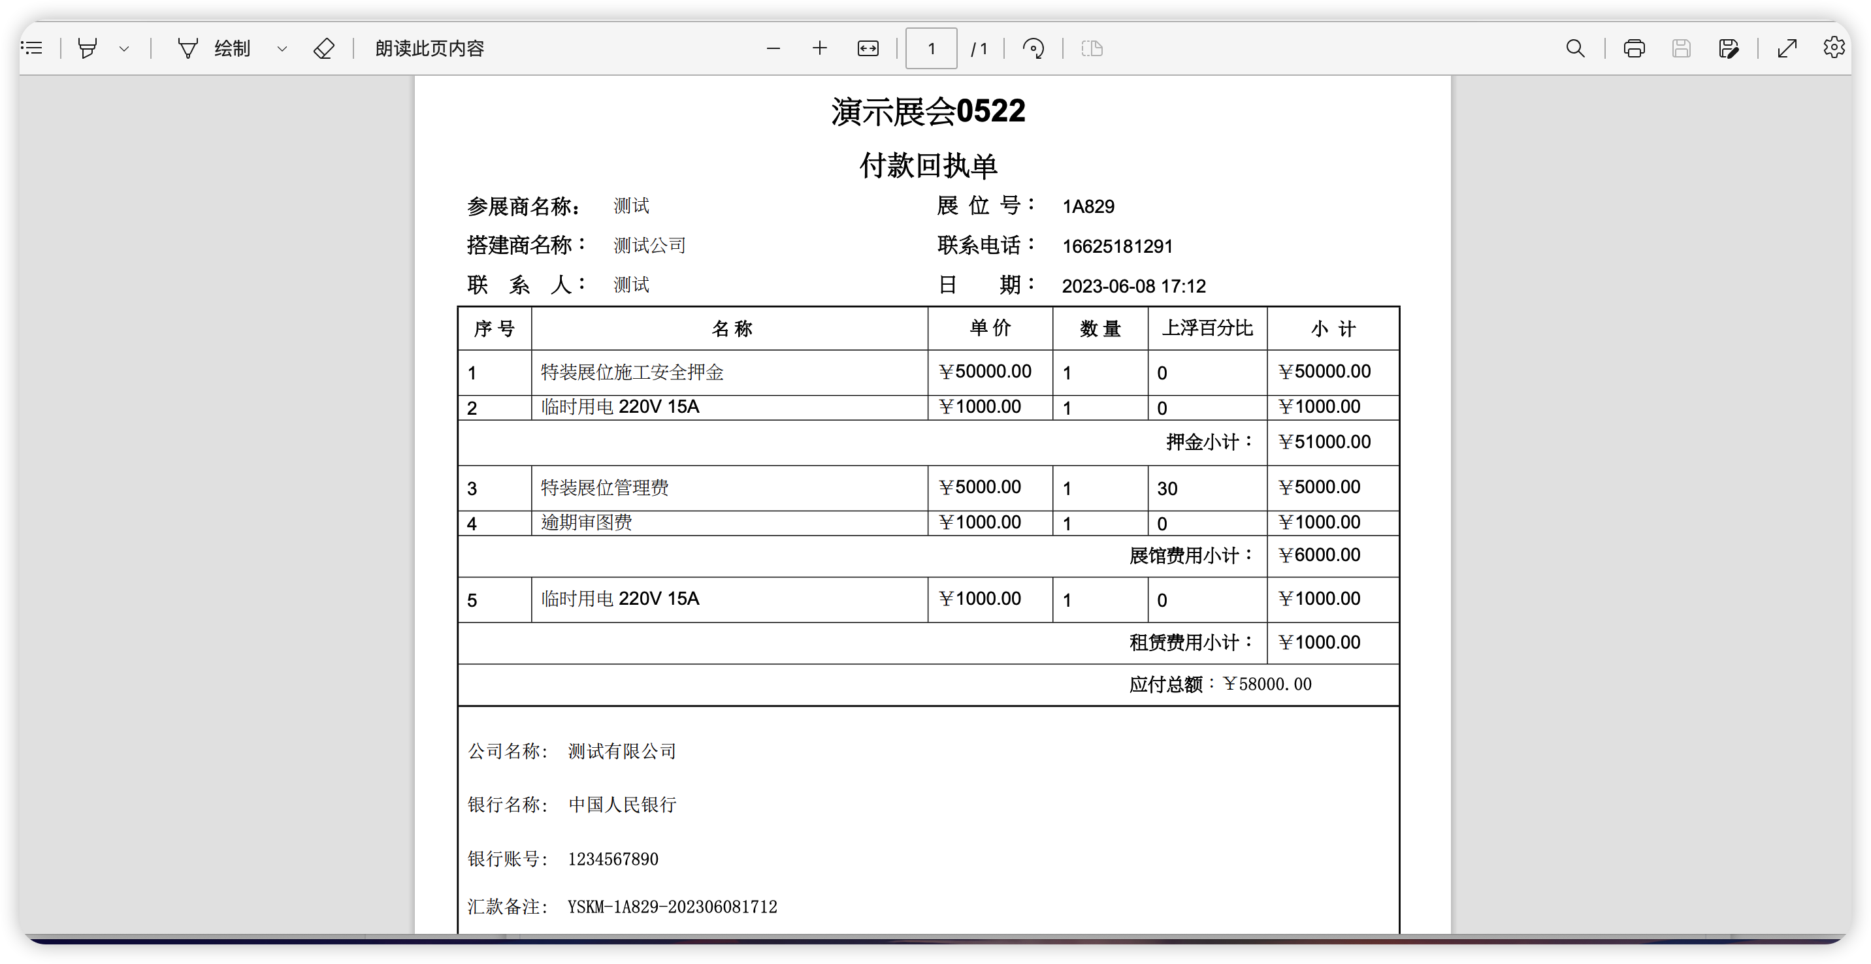Viewport: 1871px width, 964px height.
Task: Open the table of contents sidebar
Action: click(x=33, y=48)
